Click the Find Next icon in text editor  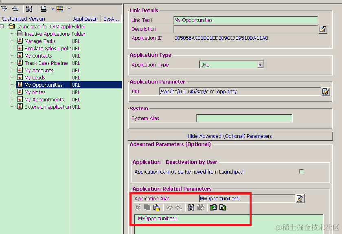201,208
